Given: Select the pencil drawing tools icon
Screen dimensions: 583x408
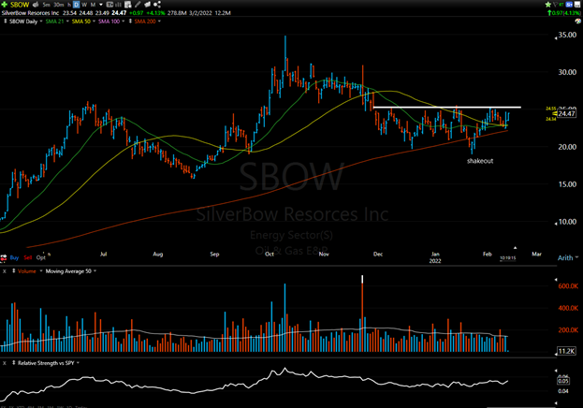Looking at the screenshot, I should 138,5.
